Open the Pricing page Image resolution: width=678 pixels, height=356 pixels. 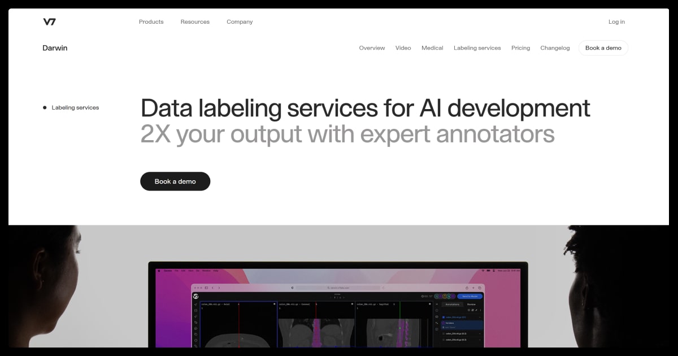520,48
